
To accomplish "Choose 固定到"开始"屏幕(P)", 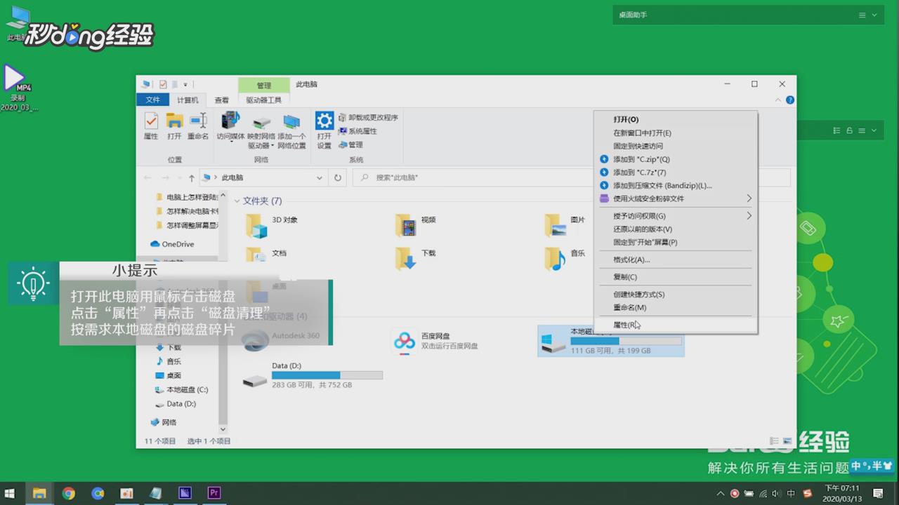I will point(676,243).
